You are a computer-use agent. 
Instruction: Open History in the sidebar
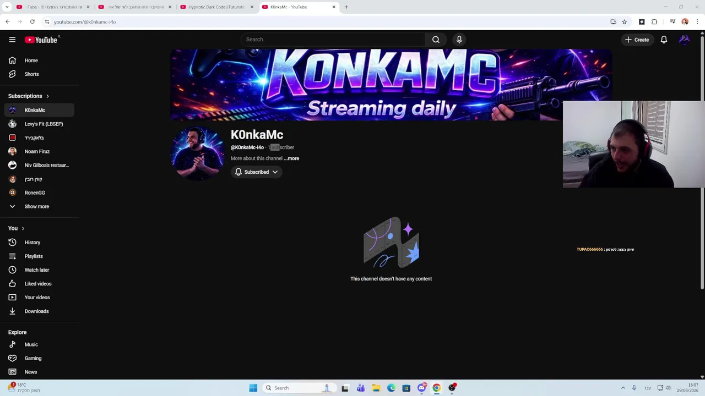[x=39, y=243]
